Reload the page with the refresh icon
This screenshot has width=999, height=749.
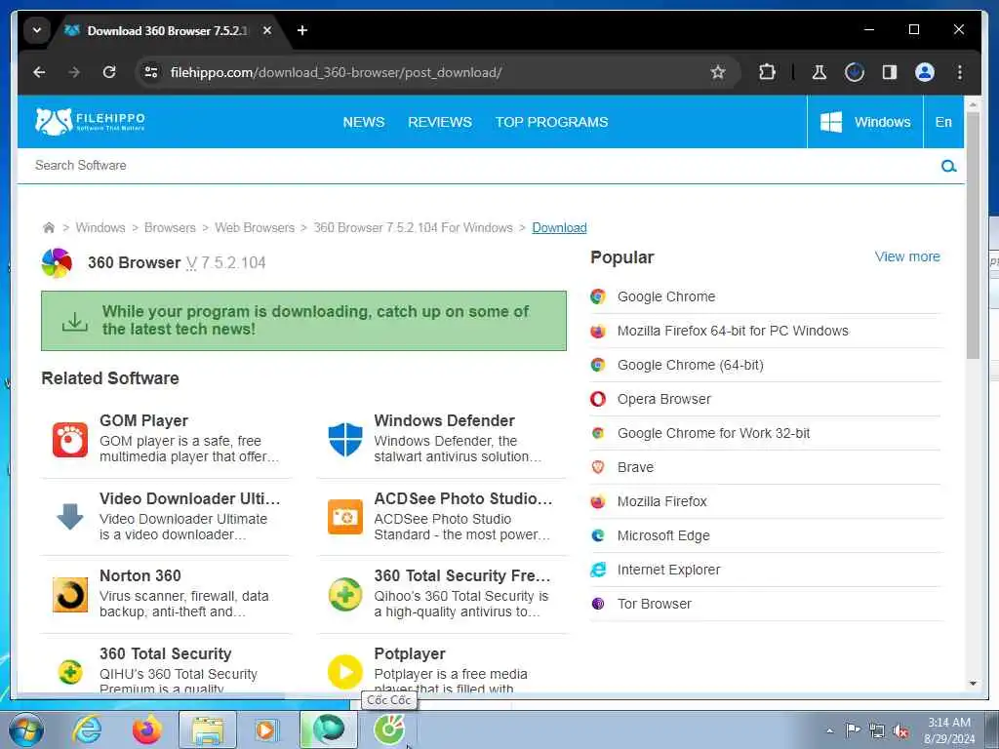(109, 72)
